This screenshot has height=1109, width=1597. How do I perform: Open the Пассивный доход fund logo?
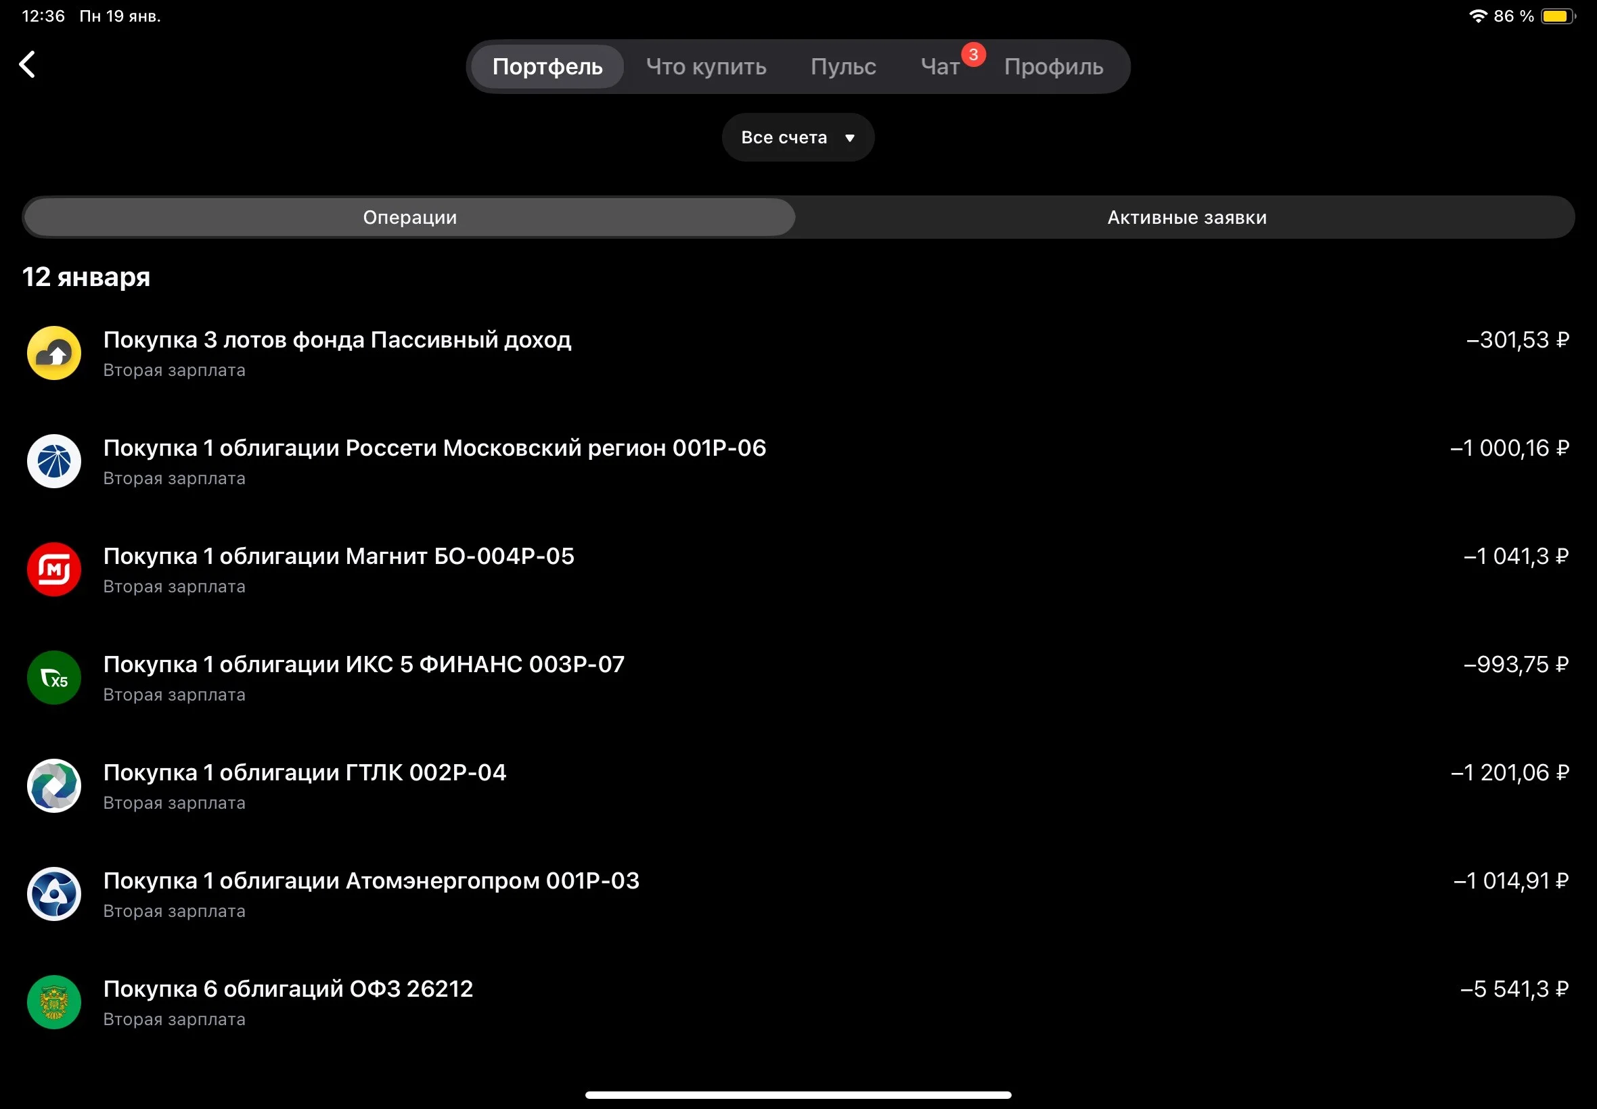coord(54,353)
